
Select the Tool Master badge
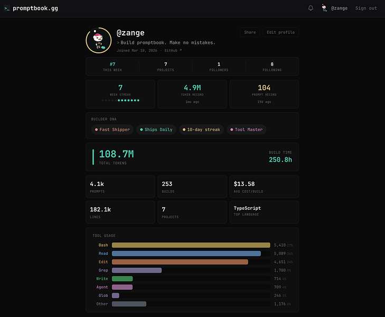click(x=246, y=129)
